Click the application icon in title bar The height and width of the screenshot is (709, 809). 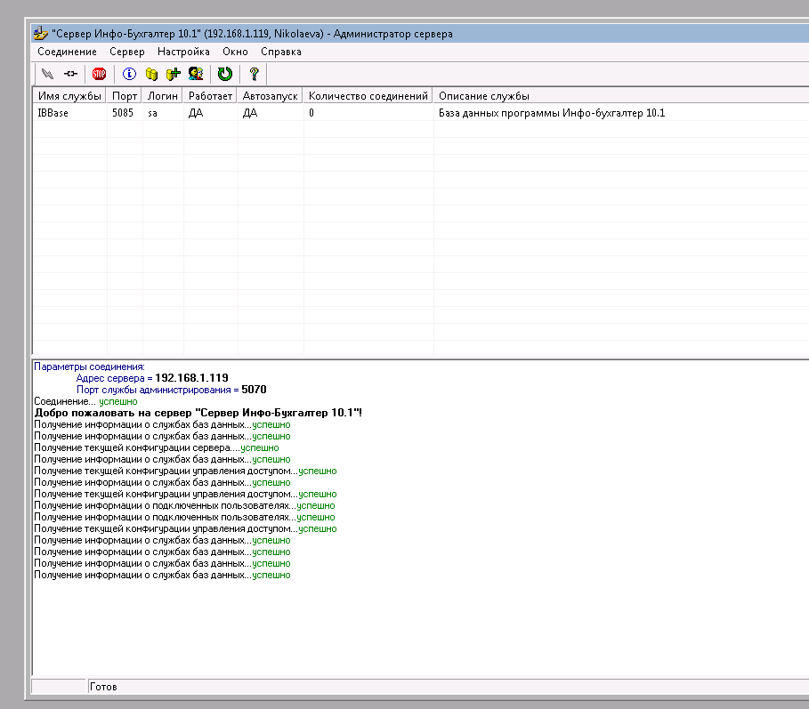coord(41,34)
